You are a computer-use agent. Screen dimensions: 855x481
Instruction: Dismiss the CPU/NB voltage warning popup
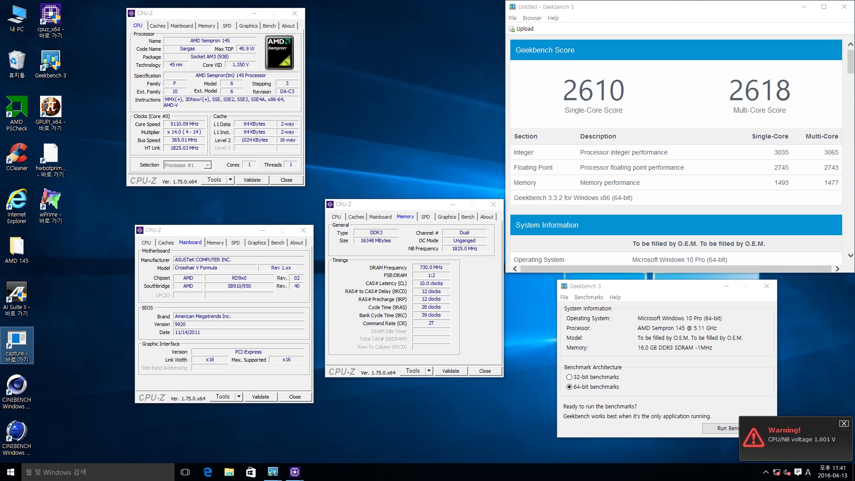click(844, 424)
